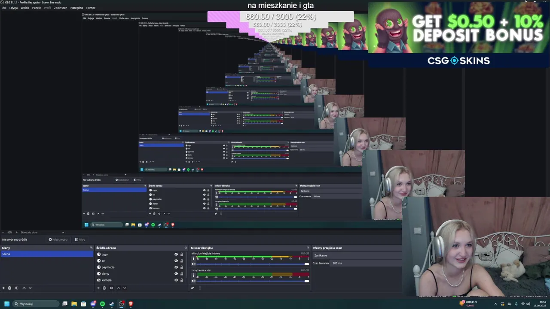This screenshot has width=550, height=309.
Task: Open Spotify from the taskbar
Action: pyautogui.click(x=102, y=304)
